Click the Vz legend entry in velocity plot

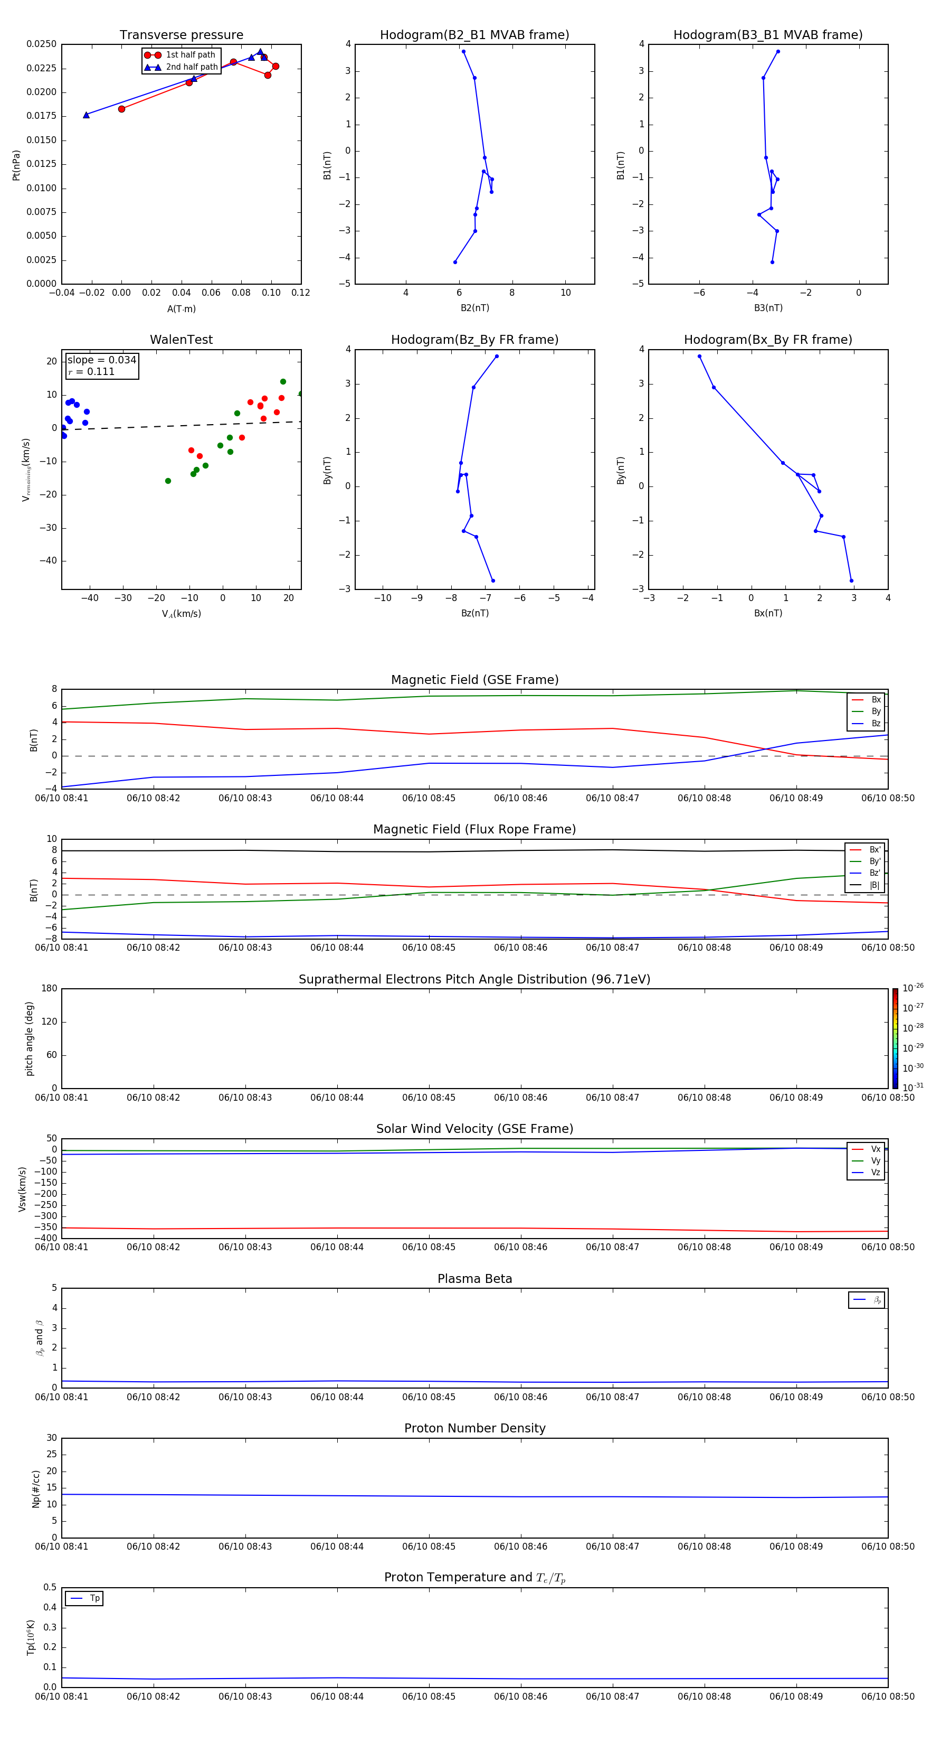pos(866,1173)
